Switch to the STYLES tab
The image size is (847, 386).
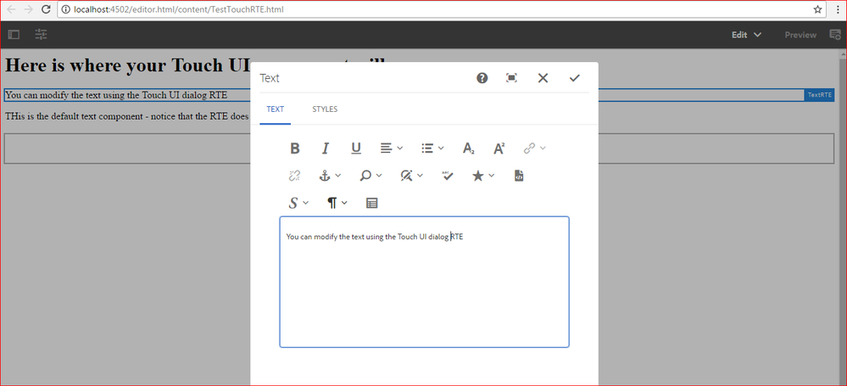325,109
